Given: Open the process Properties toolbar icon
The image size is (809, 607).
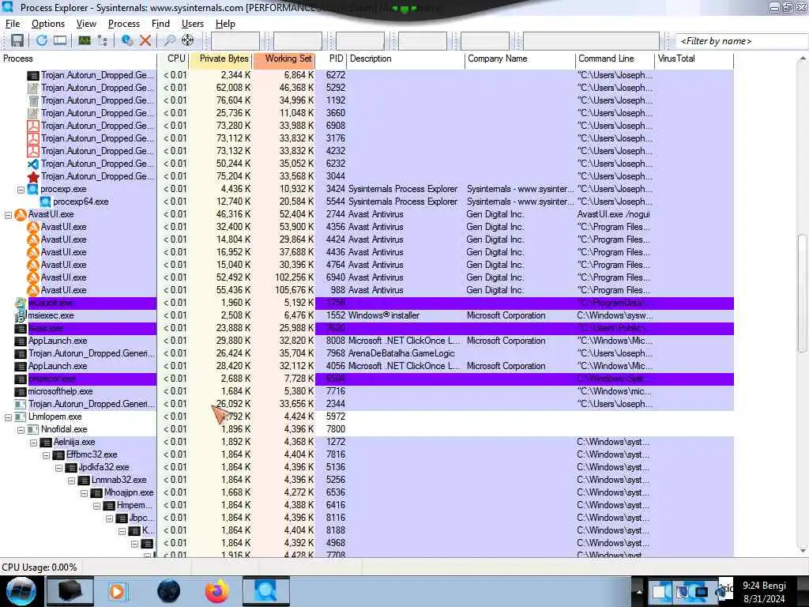Looking at the screenshot, I should tap(127, 40).
